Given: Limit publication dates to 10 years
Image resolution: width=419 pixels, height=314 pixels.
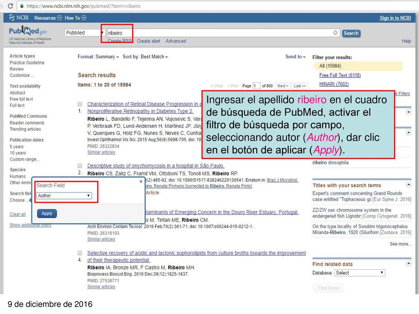Looking at the screenshot, I should [18, 153].
